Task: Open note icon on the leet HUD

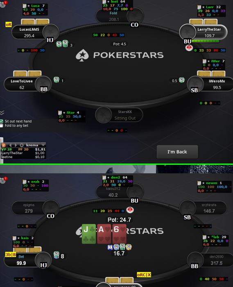Action: (x=104, y=2)
